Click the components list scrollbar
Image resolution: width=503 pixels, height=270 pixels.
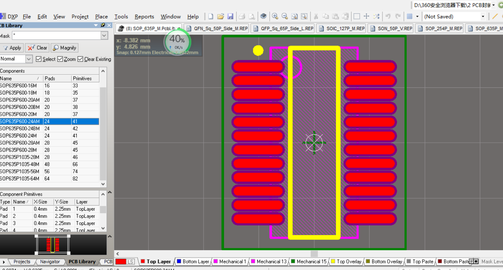103,133
